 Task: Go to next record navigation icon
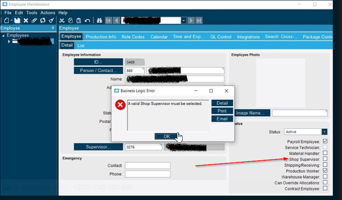pos(191,21)
